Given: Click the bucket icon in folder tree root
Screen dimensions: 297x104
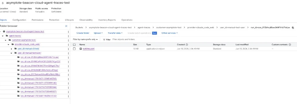Looking at the screenshot, I should tap(4, 31).
